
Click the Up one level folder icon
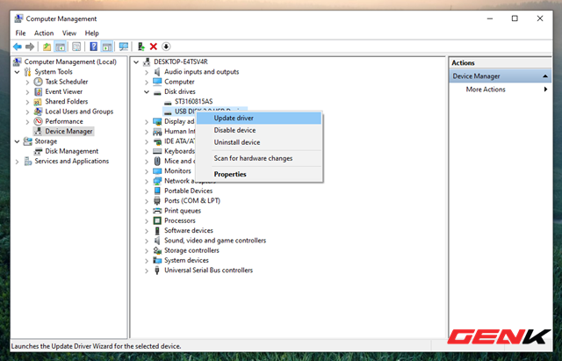click(47, 47)
